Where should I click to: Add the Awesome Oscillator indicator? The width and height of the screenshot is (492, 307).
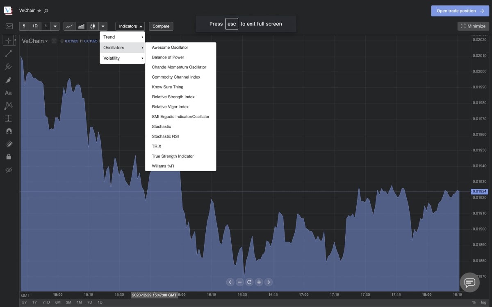[180, 47]
